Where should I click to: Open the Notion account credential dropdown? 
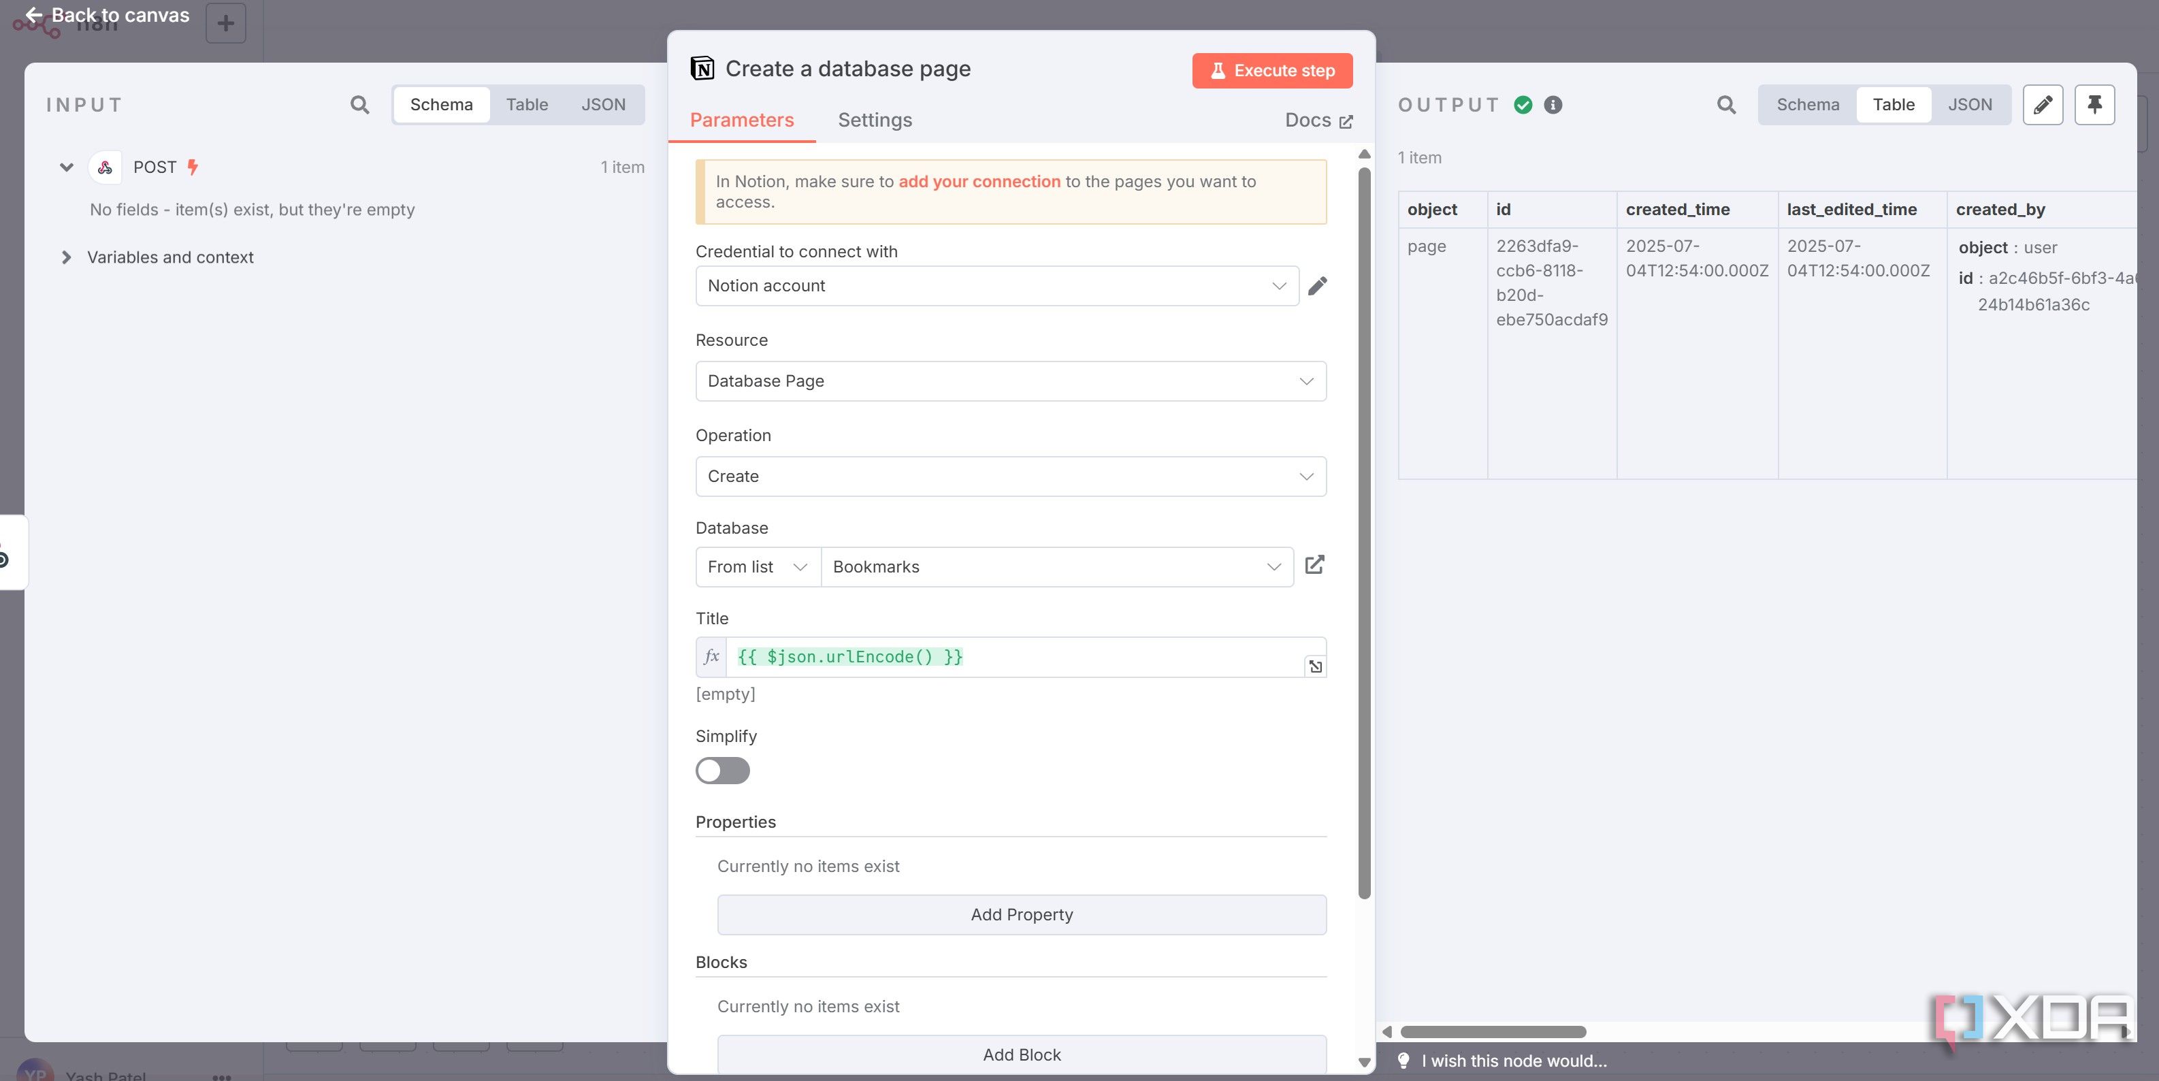point(996,286)
